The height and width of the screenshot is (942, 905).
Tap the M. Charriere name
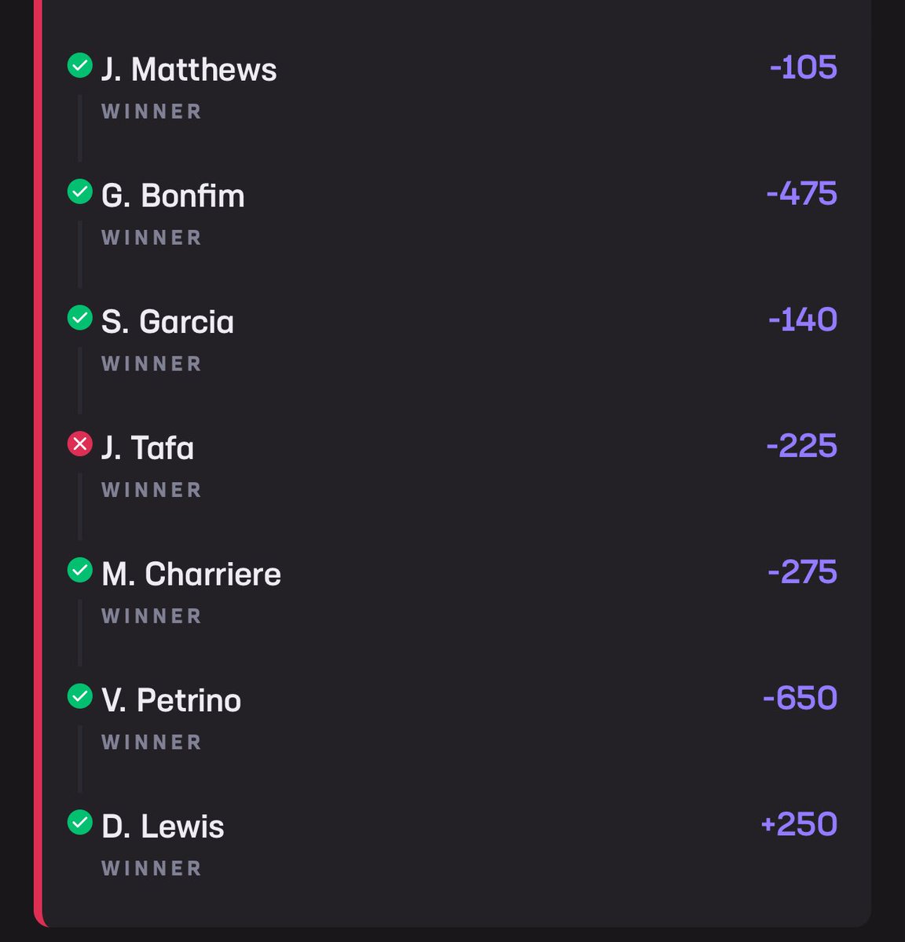coord(191,574)
